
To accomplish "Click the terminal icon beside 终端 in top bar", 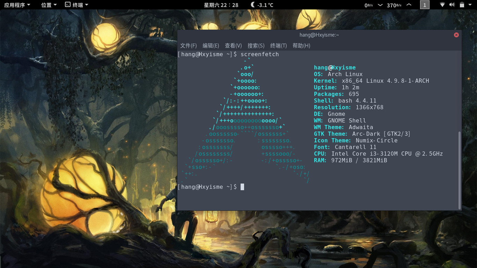I will click(68, 5).
